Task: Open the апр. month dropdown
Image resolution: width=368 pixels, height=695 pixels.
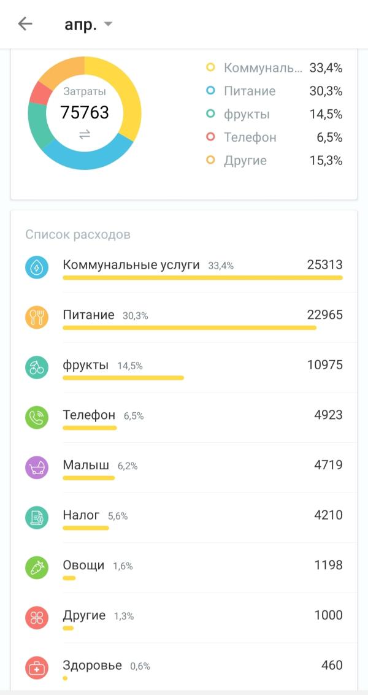Action: point(89,25)
